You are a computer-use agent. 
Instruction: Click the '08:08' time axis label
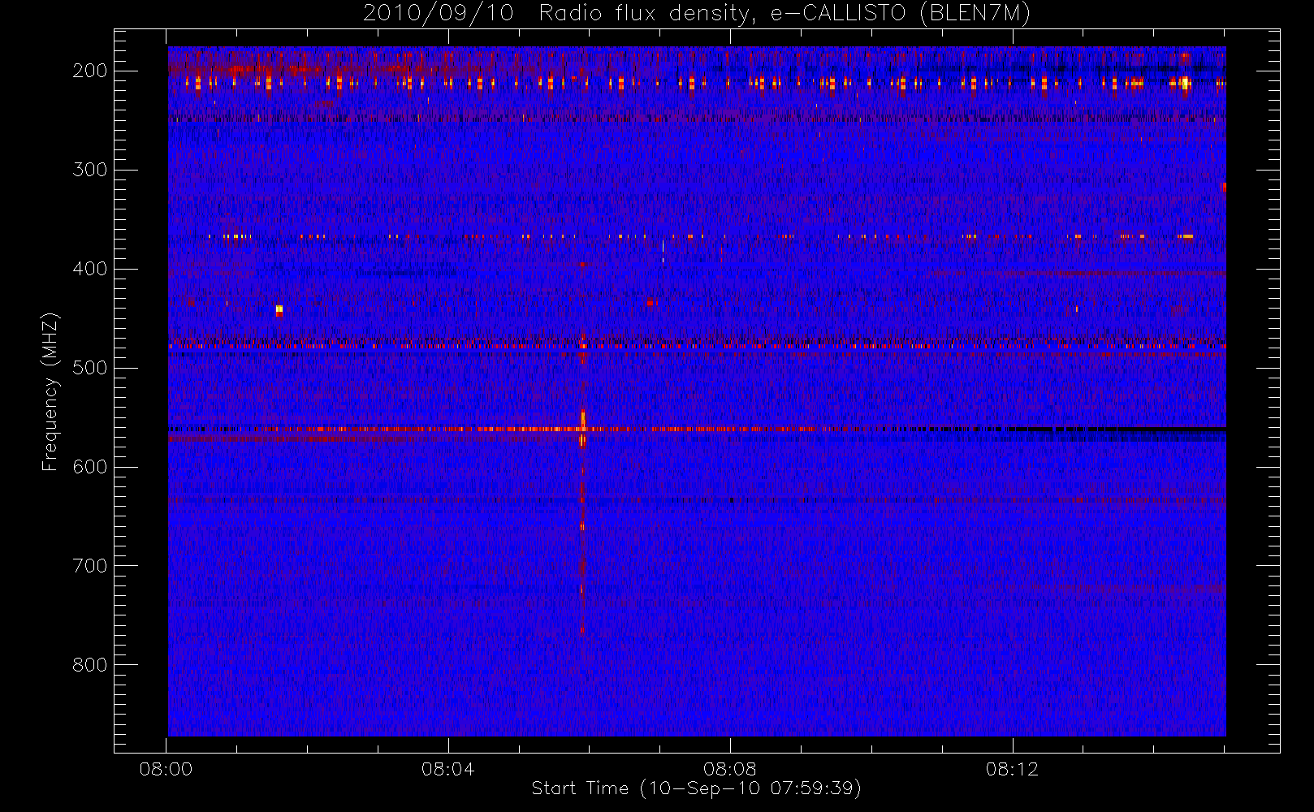coord(730,769)
